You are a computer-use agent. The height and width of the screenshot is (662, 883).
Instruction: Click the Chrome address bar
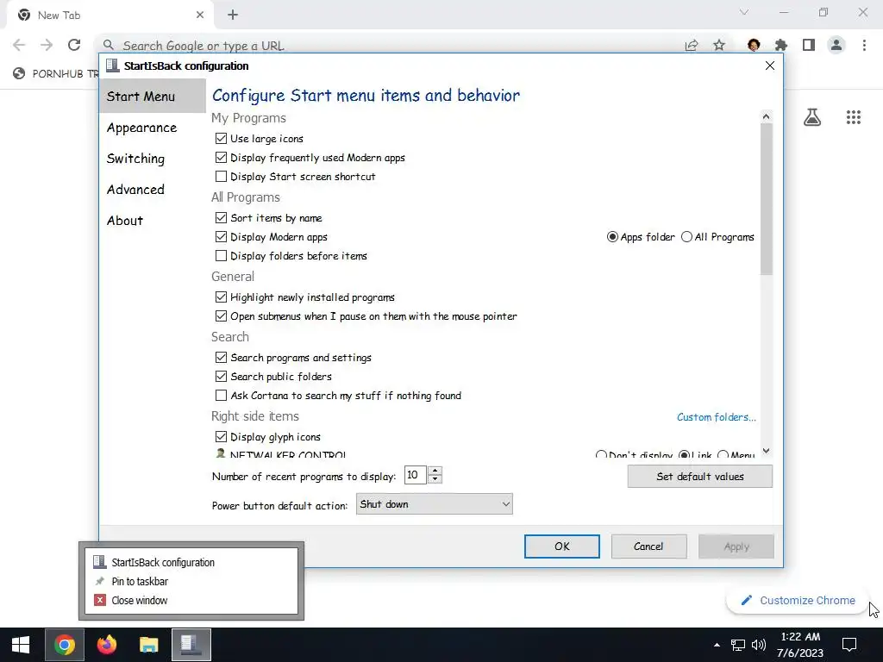tap(389, 45)
